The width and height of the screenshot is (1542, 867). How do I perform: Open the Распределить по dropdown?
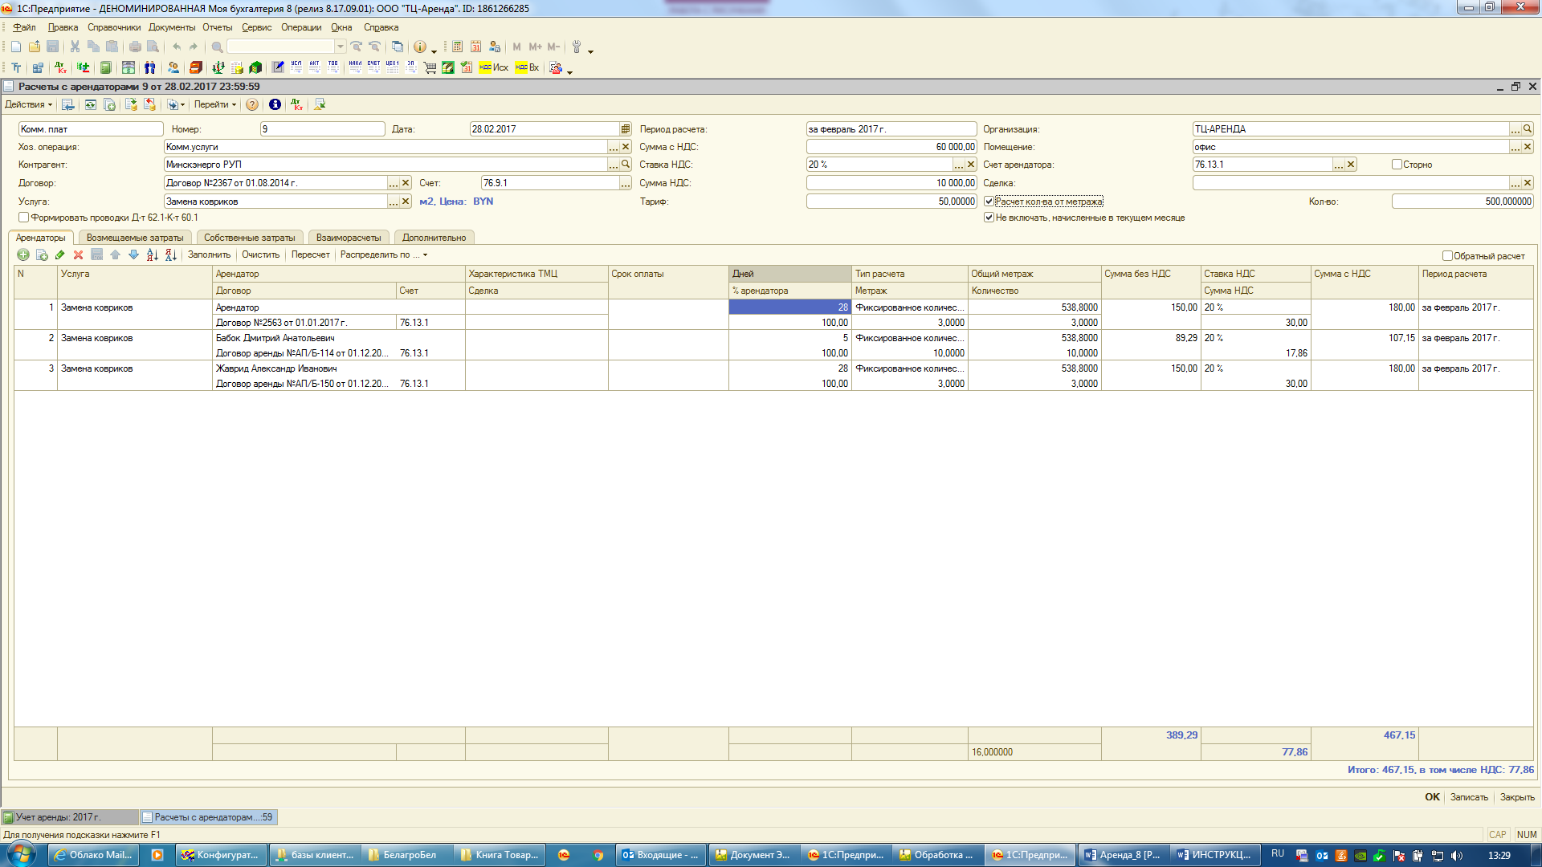pos(383,254)
